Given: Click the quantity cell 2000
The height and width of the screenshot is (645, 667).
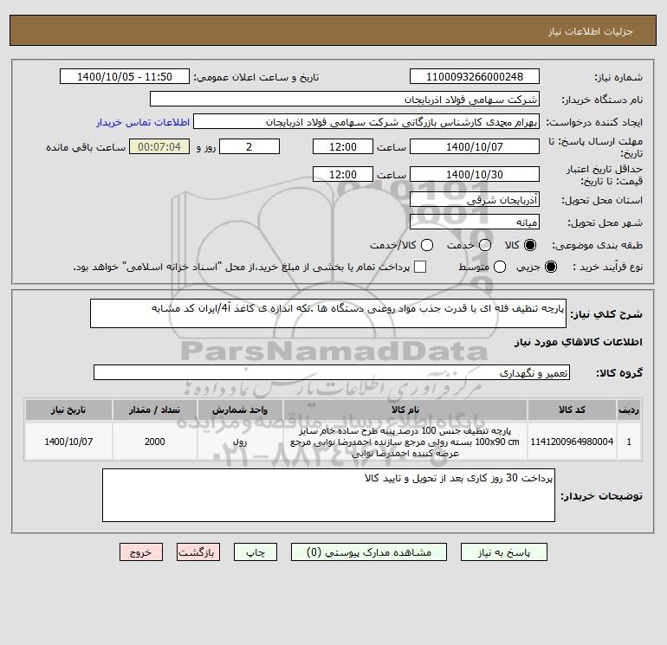Looking at the screenshot, I should (x=154, y=442).
